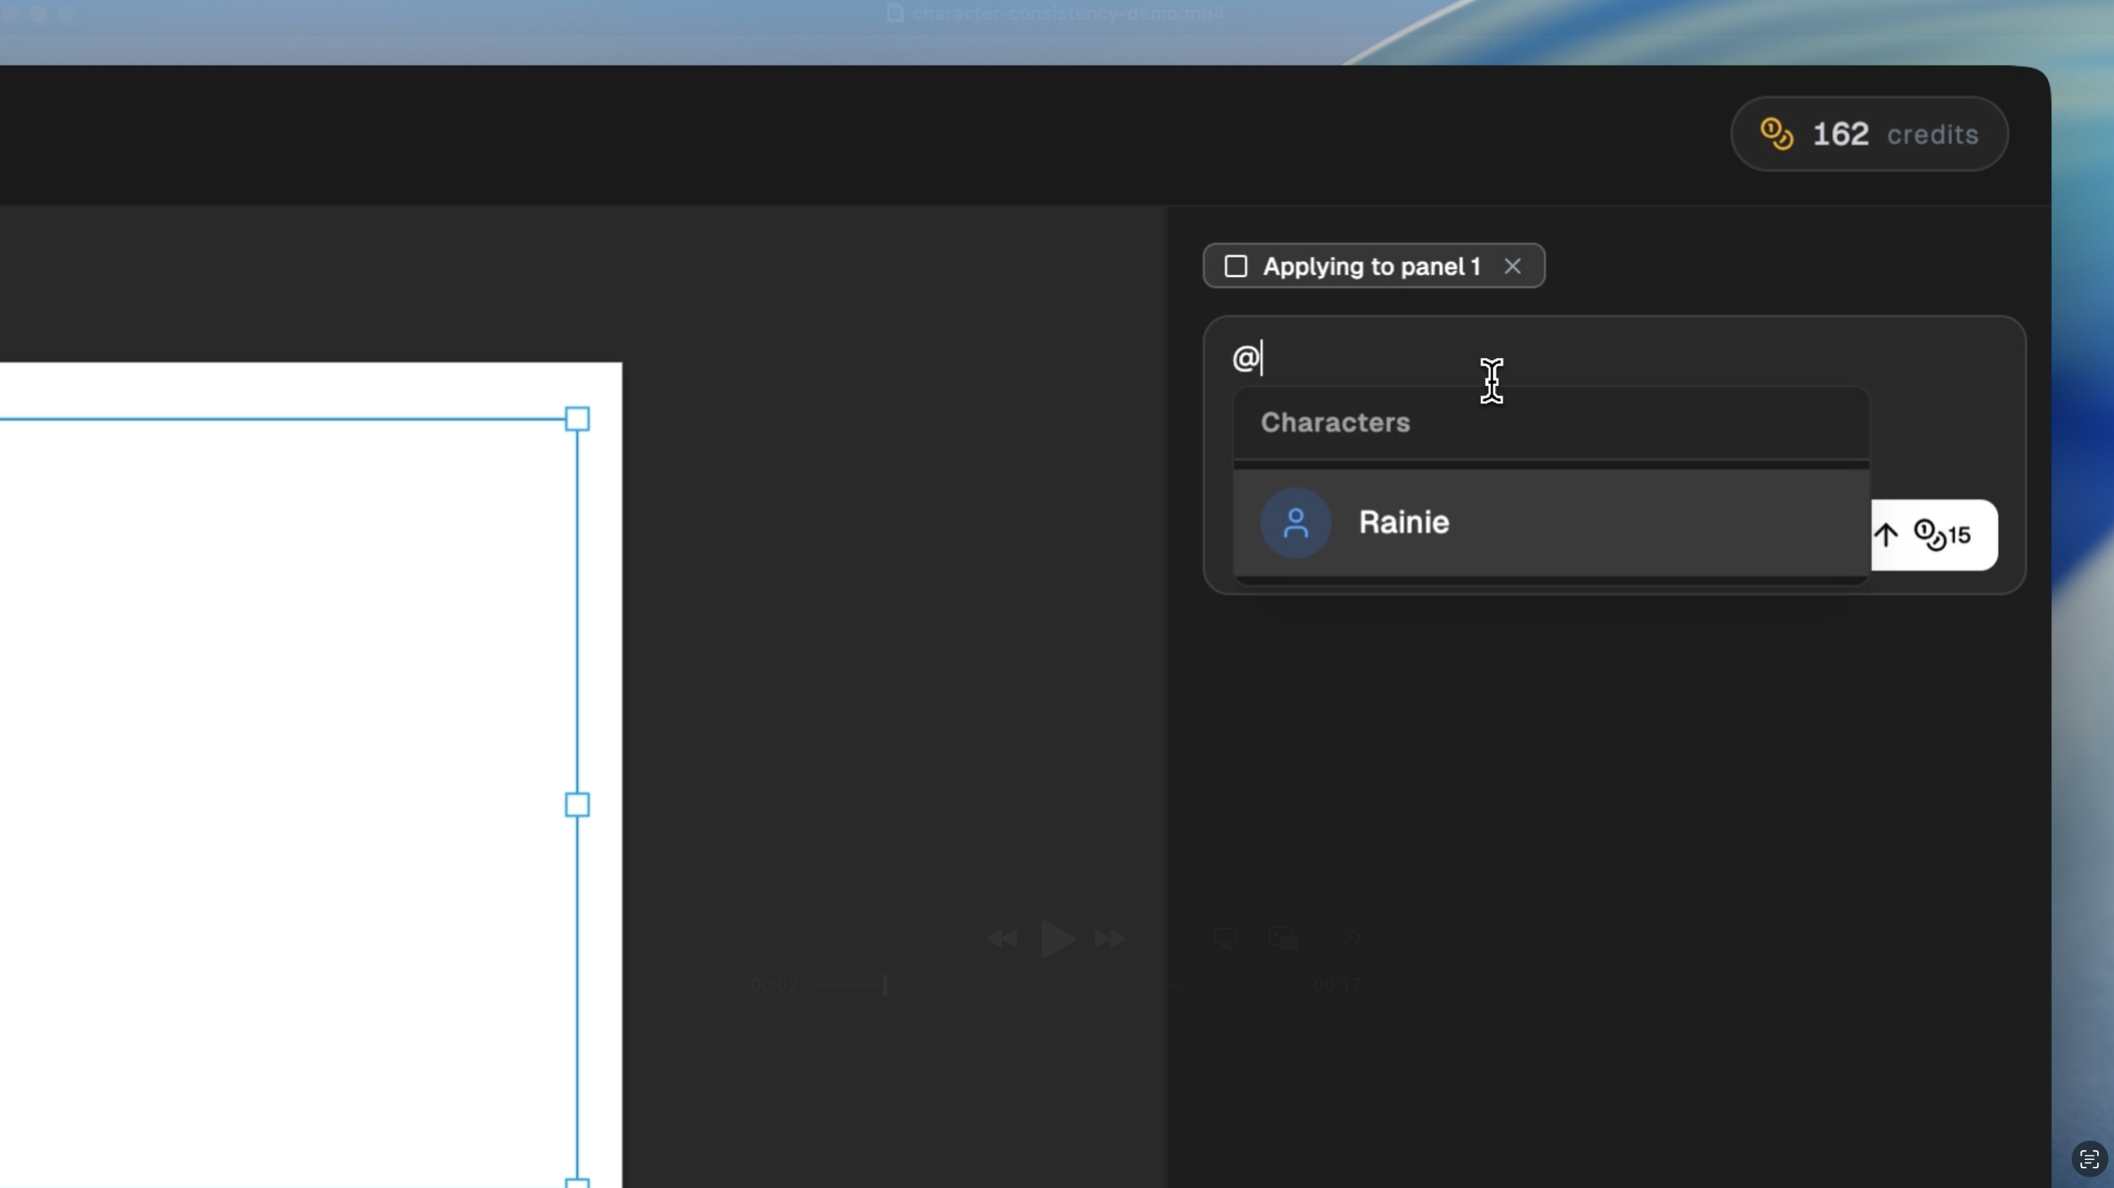Click the 15-credit cost coin icon
2114x1188 pixels.
[x=1929, y=535]
